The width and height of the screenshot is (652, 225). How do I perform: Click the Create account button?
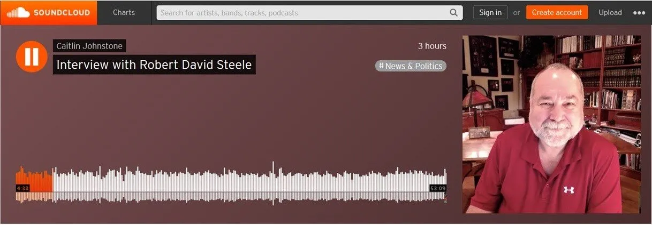(x=557, y=12)
